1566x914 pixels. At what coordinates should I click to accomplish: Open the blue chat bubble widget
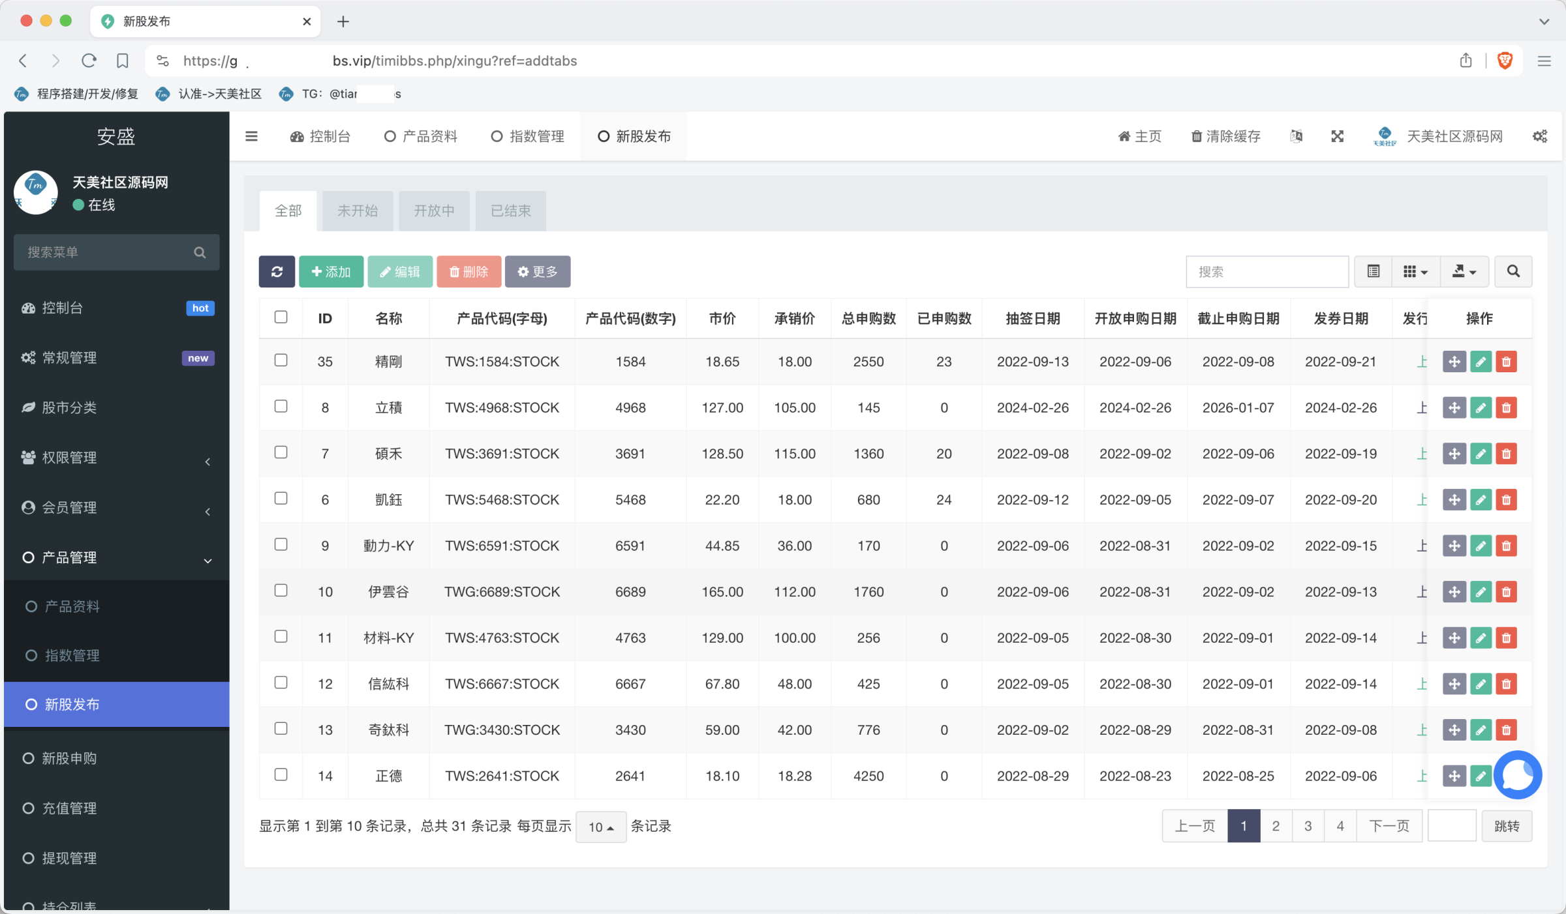[1517, 774]
